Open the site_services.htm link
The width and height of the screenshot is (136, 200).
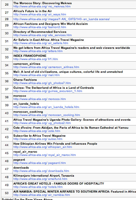tap(43, 35)
